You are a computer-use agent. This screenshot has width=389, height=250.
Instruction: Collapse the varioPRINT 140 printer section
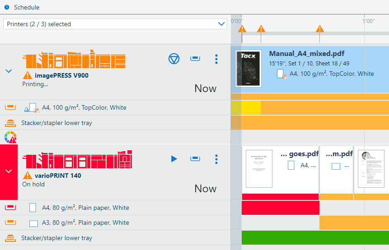coord(9,171)
